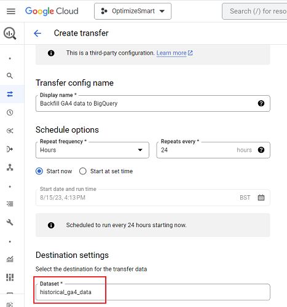This screenshot has width=287, height=307.
Task: Select the Start now radio button
Action: point(39,171)
